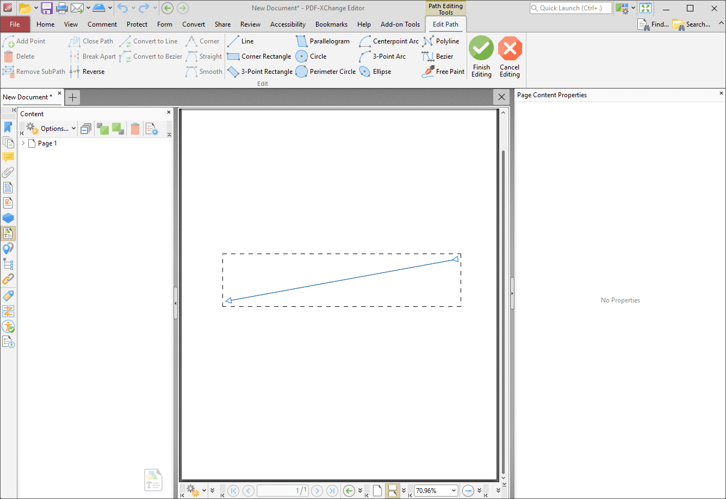
Task: Pick the Perimeter Circle tool
Action: [x=326, y=72]
